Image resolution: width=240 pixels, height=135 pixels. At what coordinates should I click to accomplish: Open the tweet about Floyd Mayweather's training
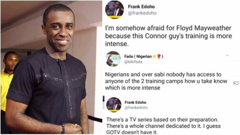click(169, 36)
